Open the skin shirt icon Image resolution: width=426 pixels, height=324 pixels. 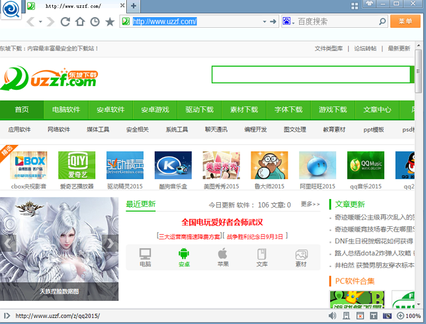point(370,3)
